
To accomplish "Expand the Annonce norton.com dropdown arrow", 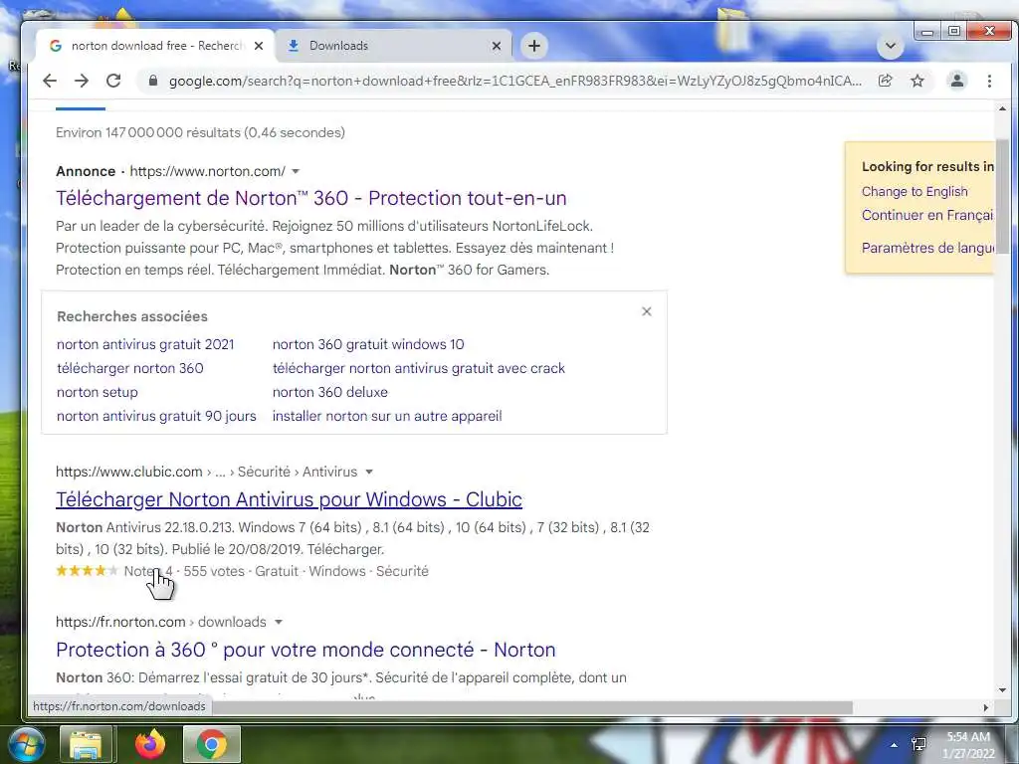I will (x=296, y=171).
